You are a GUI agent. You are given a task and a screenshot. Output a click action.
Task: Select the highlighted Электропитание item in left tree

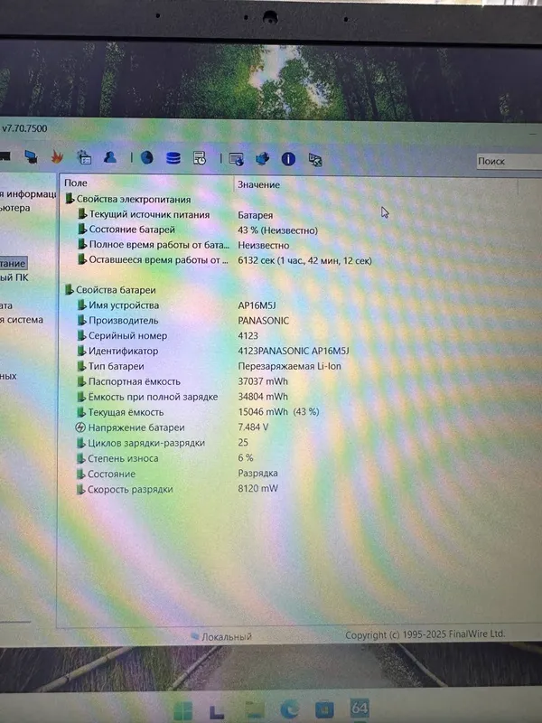pyautogui.click(x=13, y=263)
